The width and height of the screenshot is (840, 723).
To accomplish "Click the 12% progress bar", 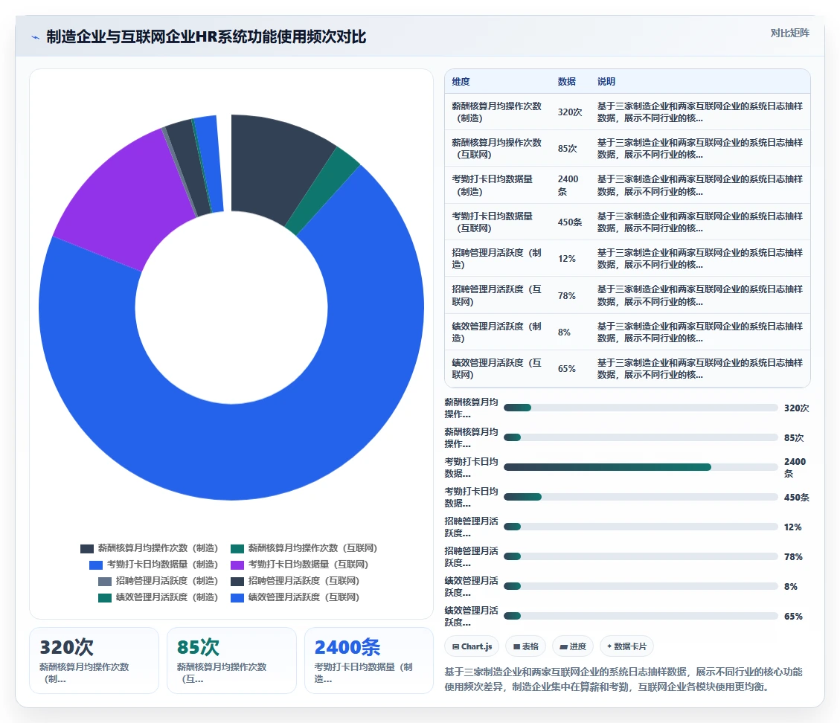I will pyautogui.click(x=641, y=527).
